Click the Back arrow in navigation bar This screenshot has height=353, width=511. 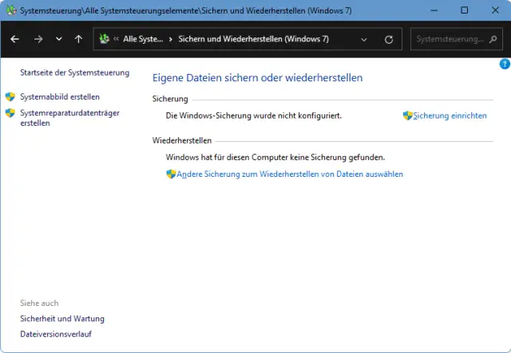tap(15, 39)
